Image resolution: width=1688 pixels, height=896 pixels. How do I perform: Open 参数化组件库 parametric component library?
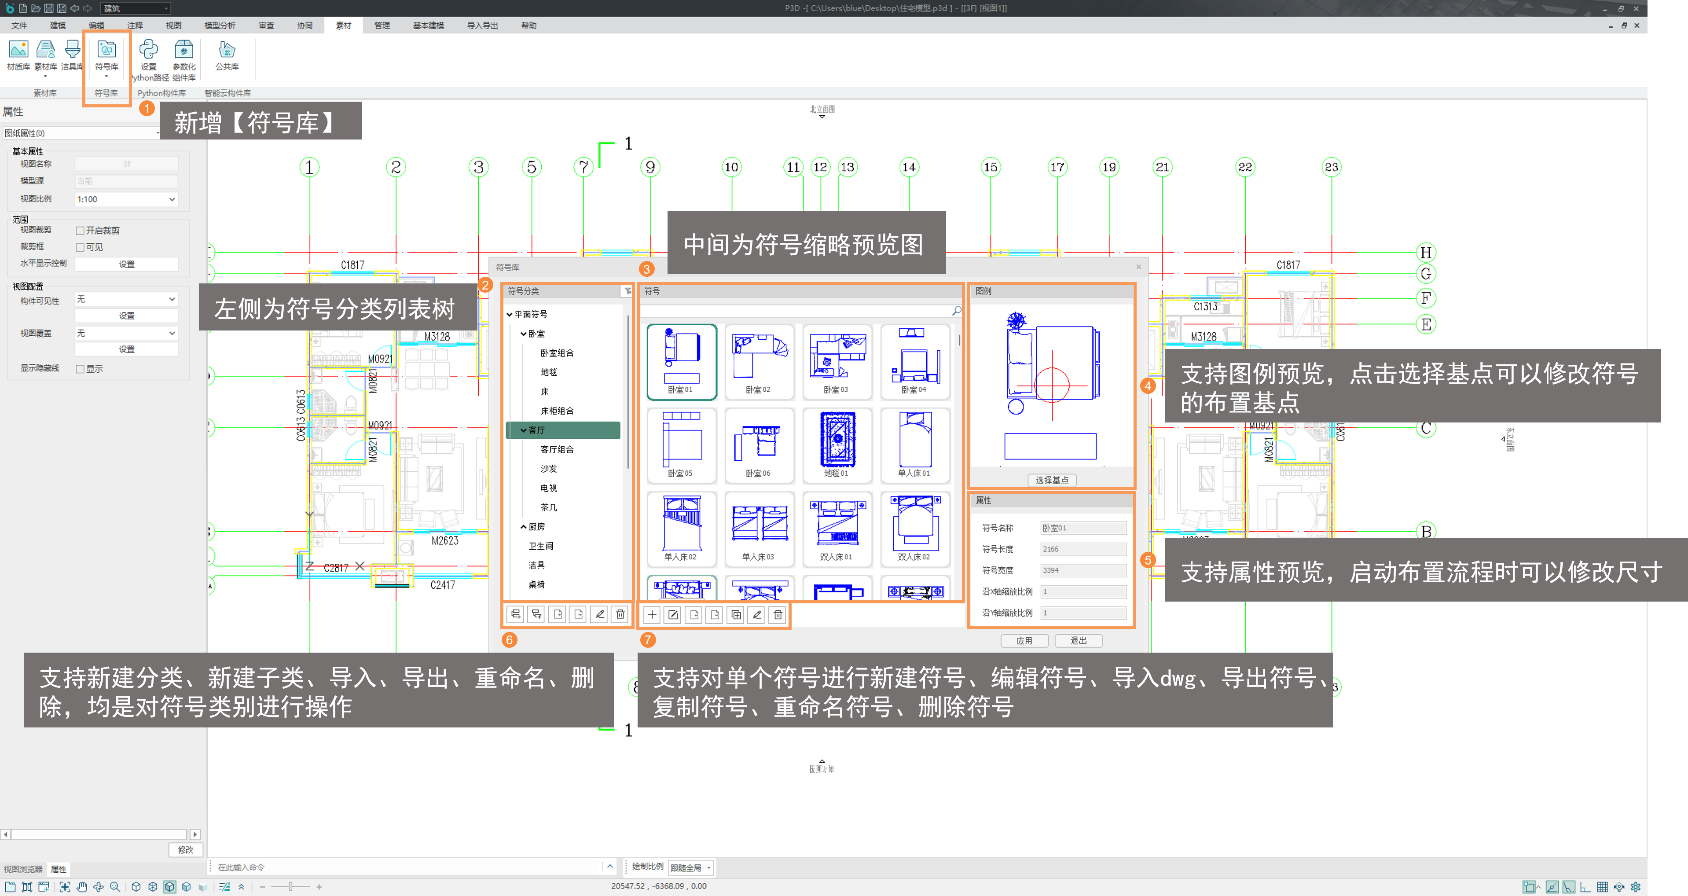(183, 51)
